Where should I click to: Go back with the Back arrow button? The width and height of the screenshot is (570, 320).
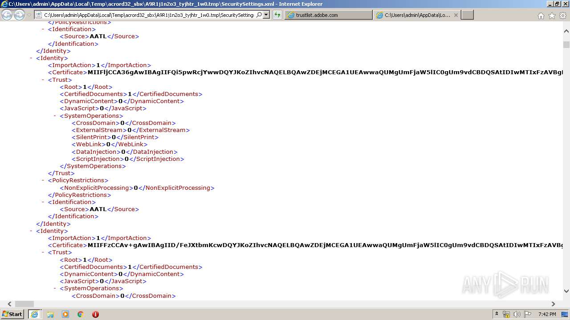(x=7, y=15)
